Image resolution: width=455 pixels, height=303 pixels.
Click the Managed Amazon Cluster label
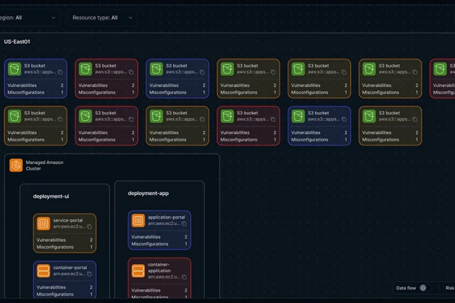pos(44,165)
